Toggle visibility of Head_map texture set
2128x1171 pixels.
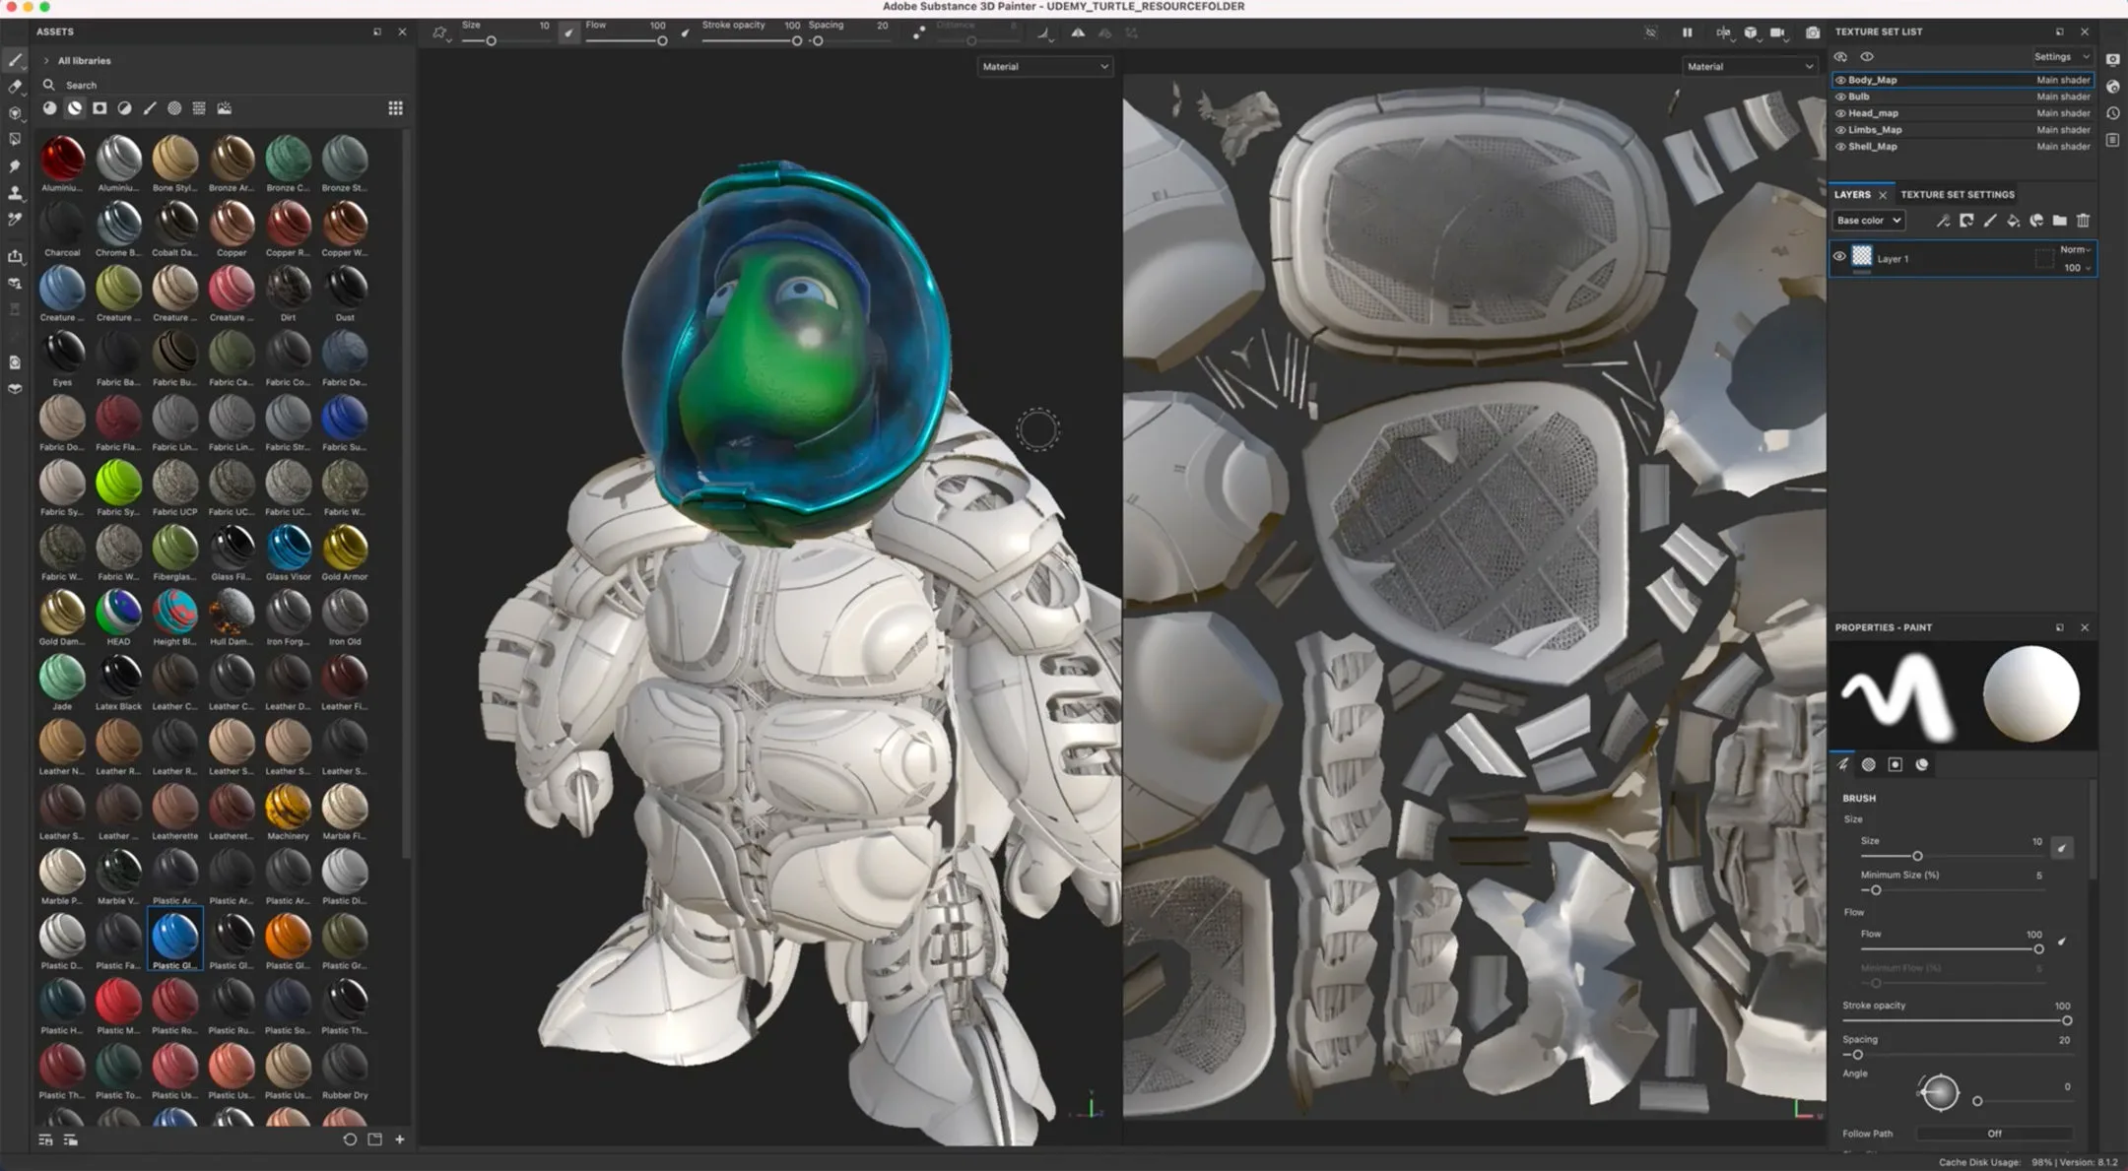tap(1840, 113)
